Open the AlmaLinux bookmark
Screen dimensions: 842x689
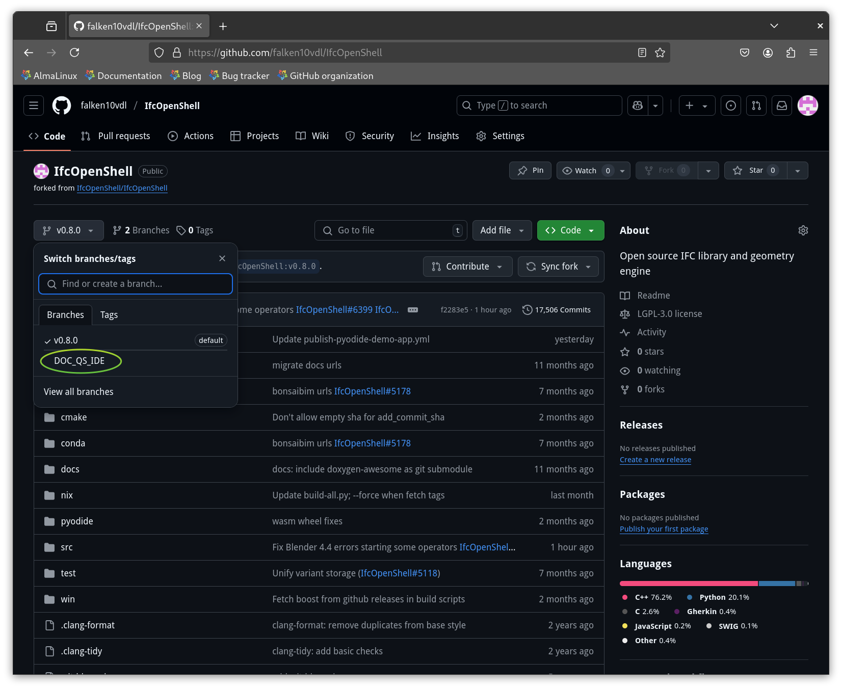[50, 75]
